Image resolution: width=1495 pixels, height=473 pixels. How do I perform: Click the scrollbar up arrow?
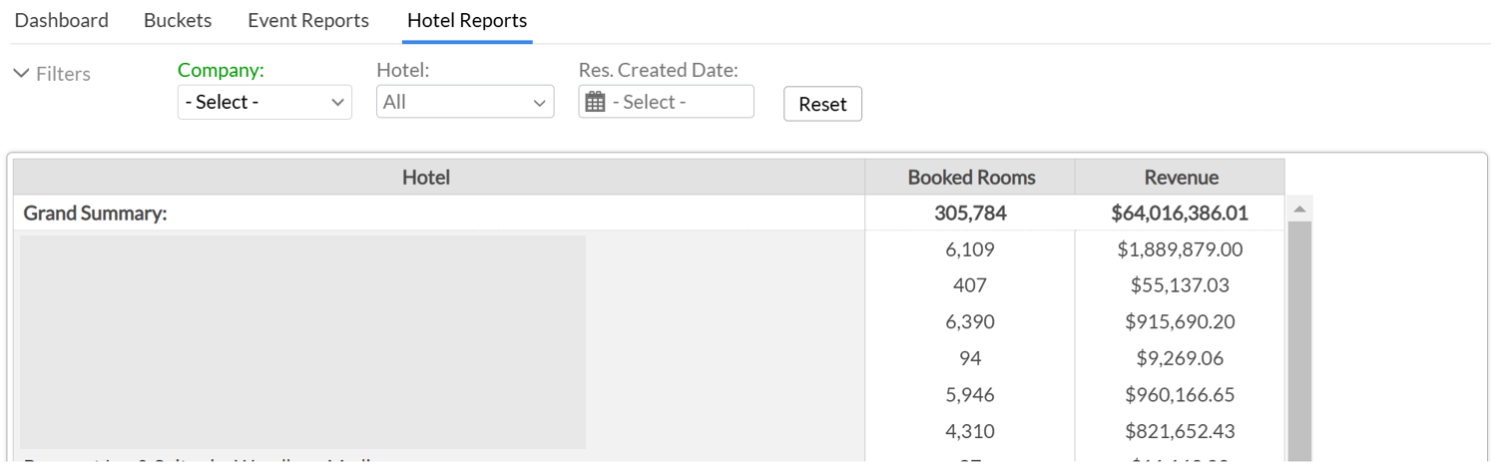coord(1299,210)
